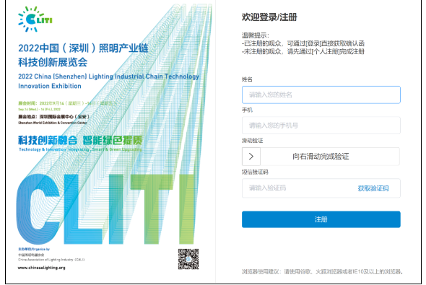Click the 科技创新融合 智能绿色提质 slogan

point(80,140)
